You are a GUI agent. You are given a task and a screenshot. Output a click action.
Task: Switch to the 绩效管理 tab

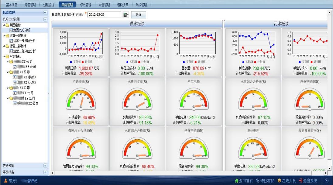(x=85, y=5)
